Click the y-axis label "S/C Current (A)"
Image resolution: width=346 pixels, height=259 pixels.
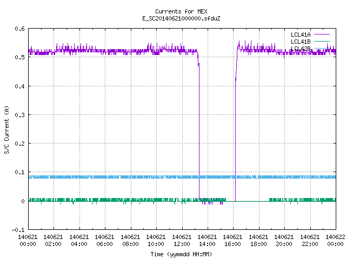click(7, 130)
